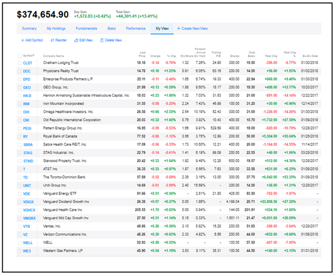Check the box for the WES row
336x276 pixels.
tap(19, 251)
